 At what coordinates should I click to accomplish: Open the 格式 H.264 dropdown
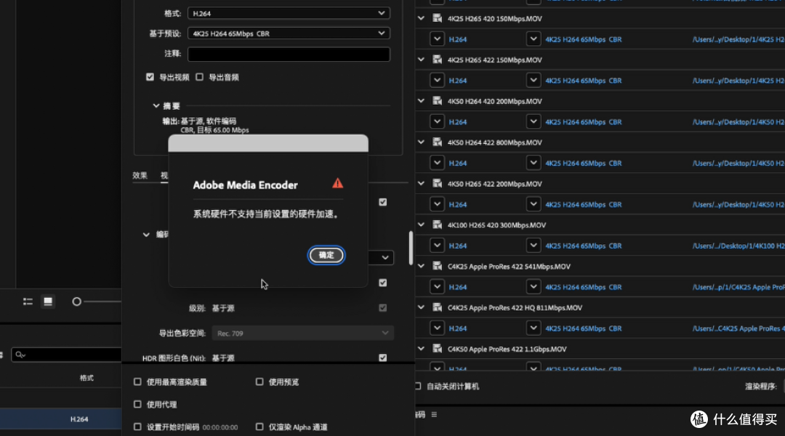(289, 14)
